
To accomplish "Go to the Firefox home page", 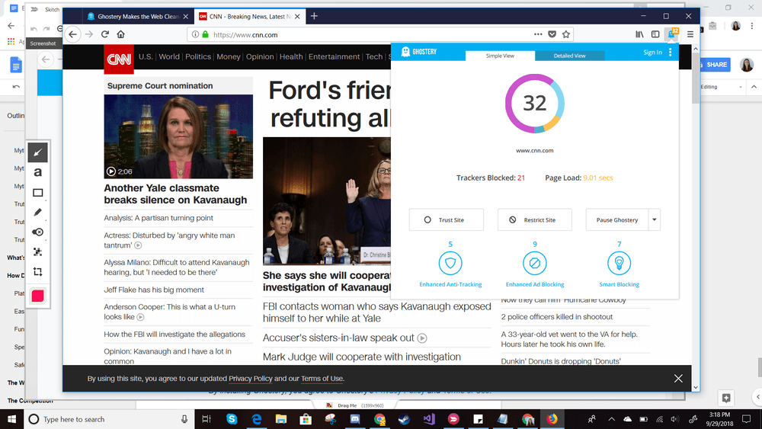I will point(121,34).
